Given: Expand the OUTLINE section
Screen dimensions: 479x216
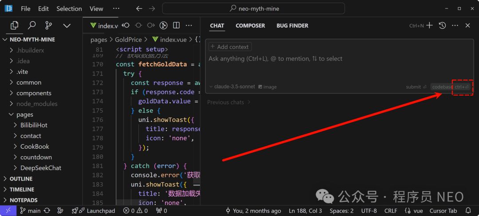Looking at the screenshot, I should point(21,178).
